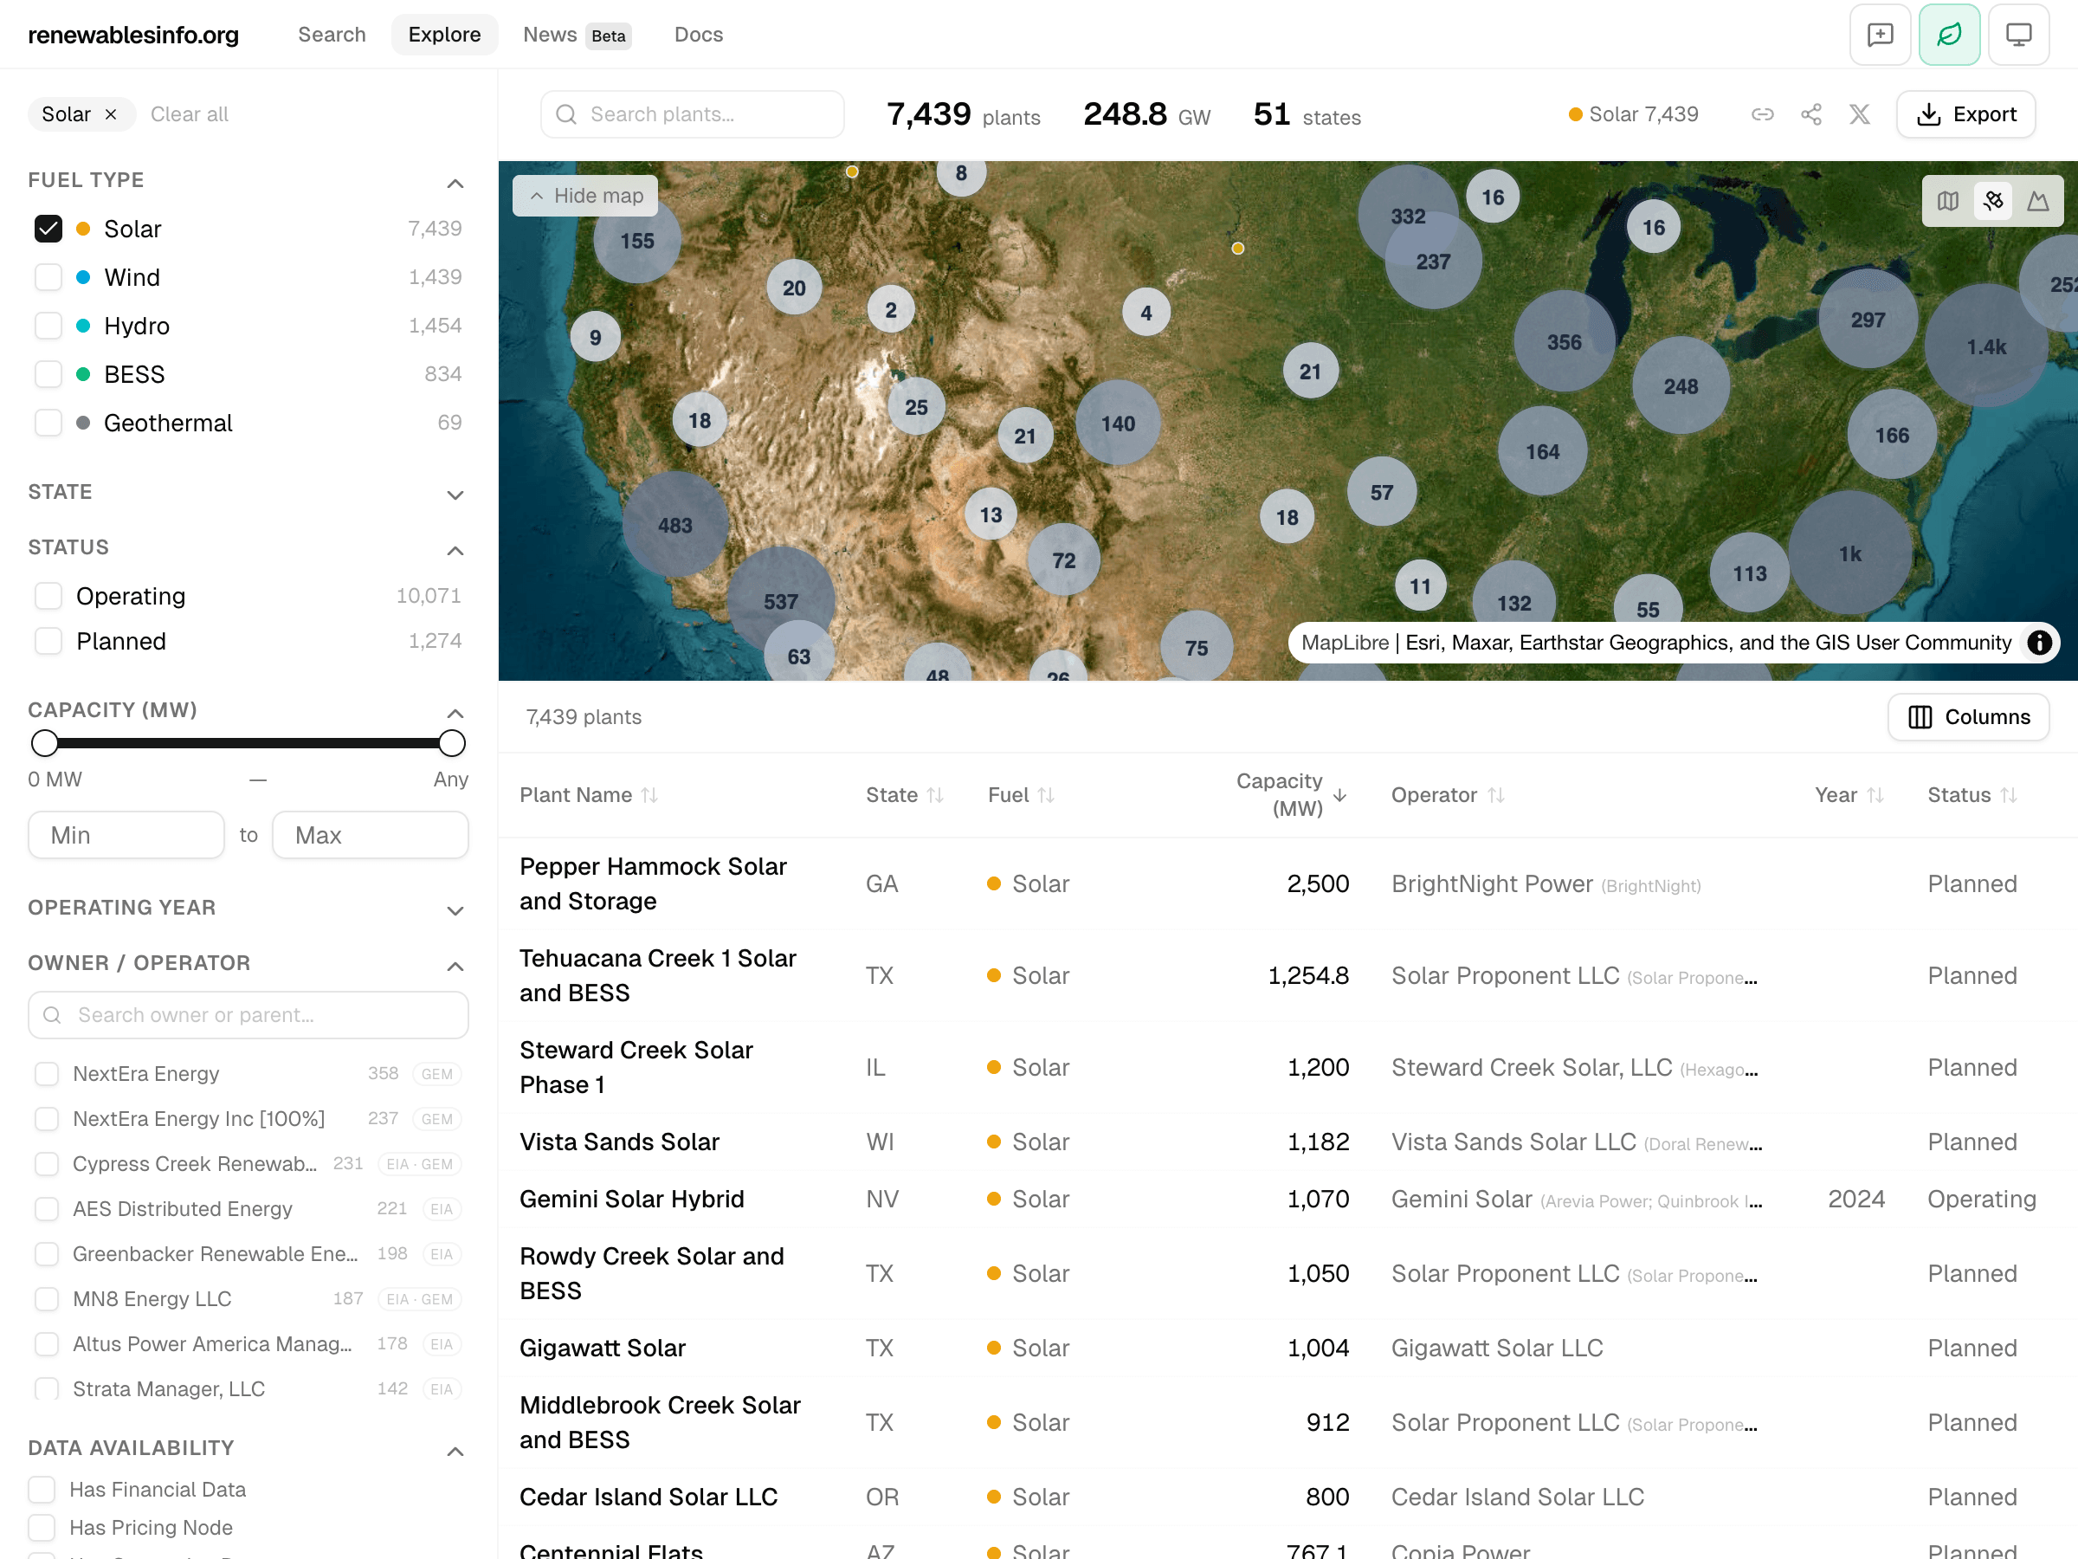This screenshot has height=1559, width=2078.
Task: Export the plant data
Action: (x=1965, y=113)
